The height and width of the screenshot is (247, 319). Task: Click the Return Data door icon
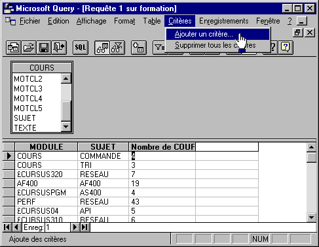tap(59, 47)
